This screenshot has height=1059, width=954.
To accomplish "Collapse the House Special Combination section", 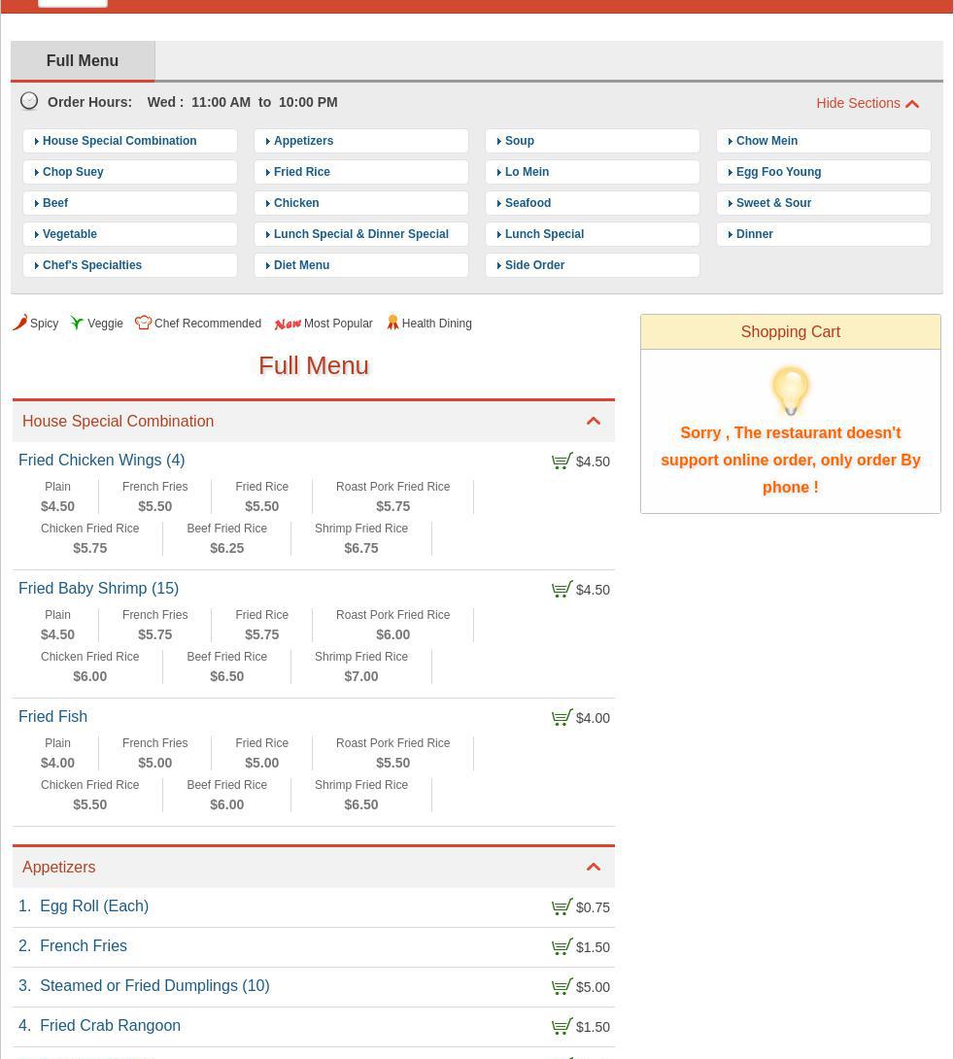I will click(594, 422).
